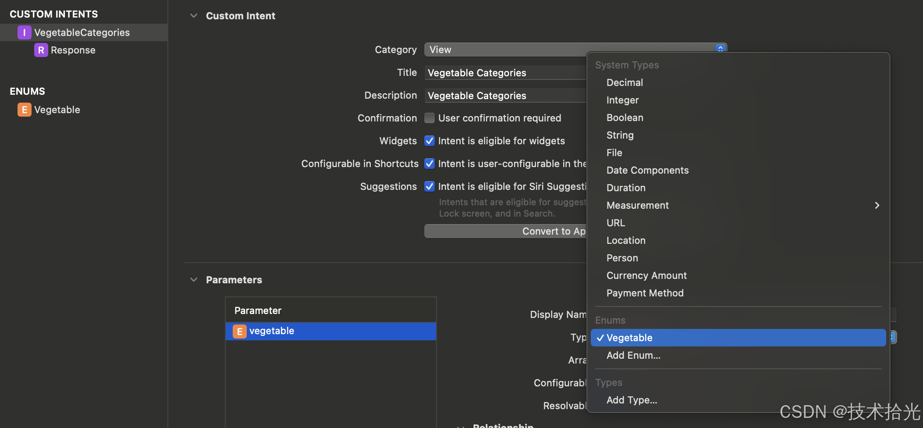The image size is (923, 428).
Task: Toggle User confirmation required checkbox
Action: coord(430,118)
